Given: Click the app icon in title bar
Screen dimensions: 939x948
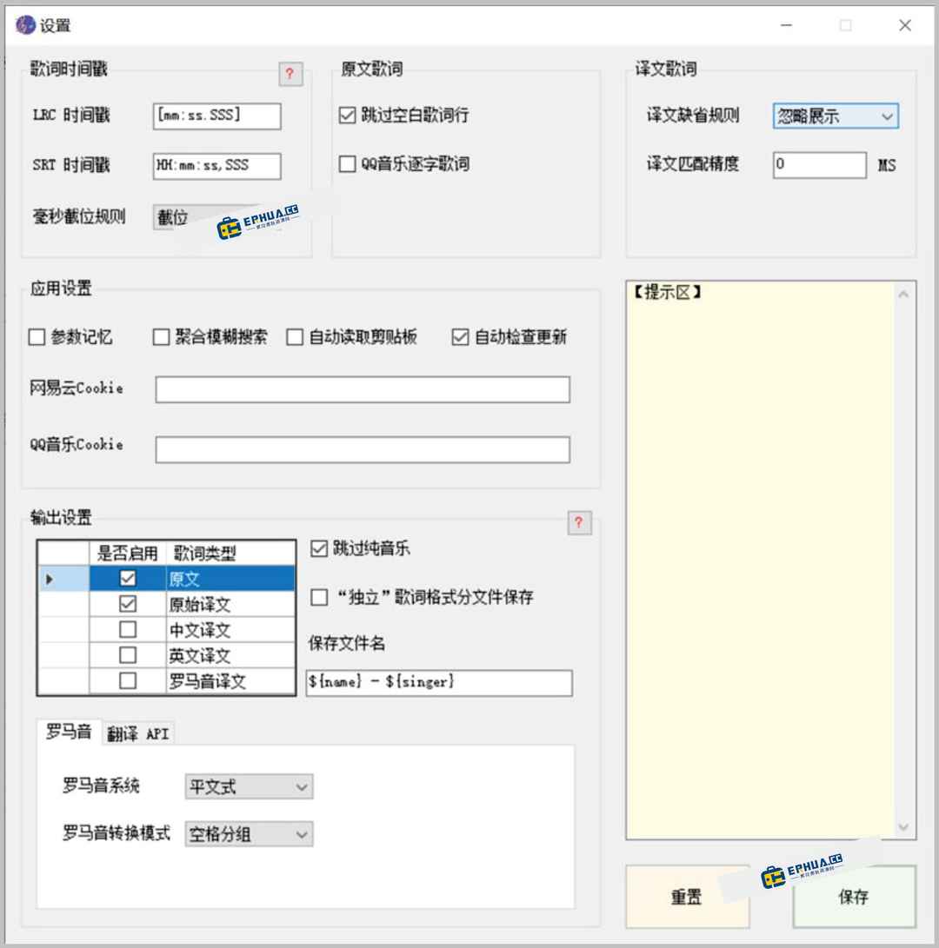Looking at the screenshot, I should coord(26,25).
